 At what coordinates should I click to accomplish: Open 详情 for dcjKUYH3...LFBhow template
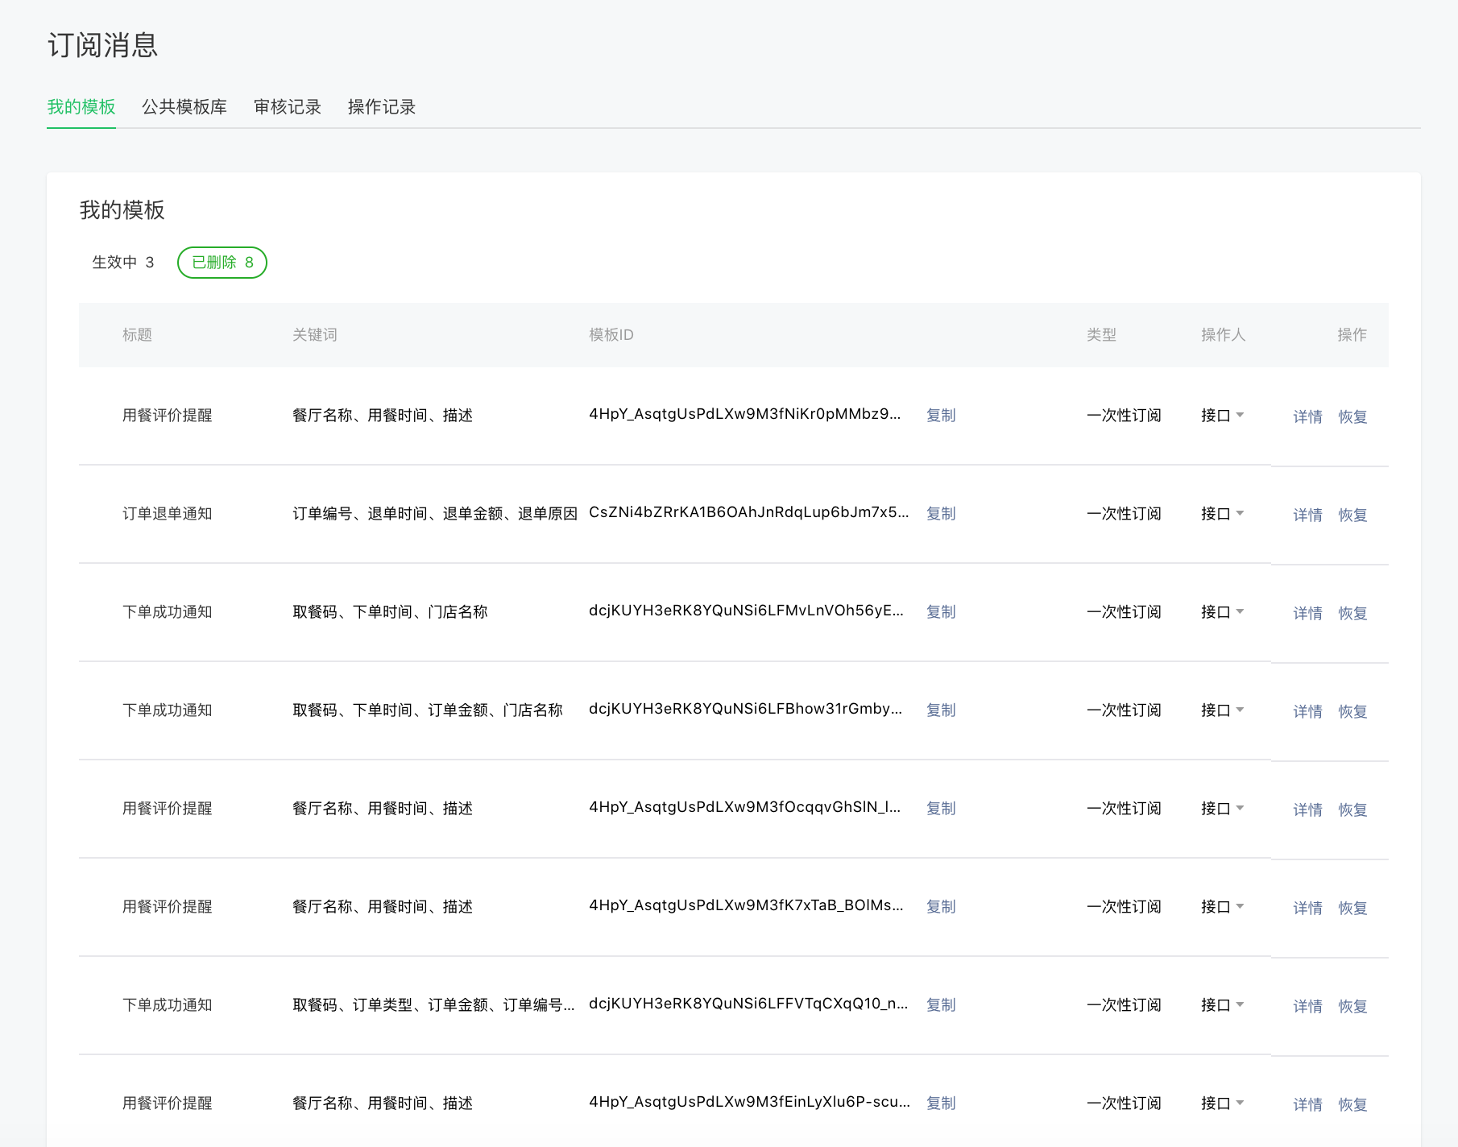coord(1308,712)
